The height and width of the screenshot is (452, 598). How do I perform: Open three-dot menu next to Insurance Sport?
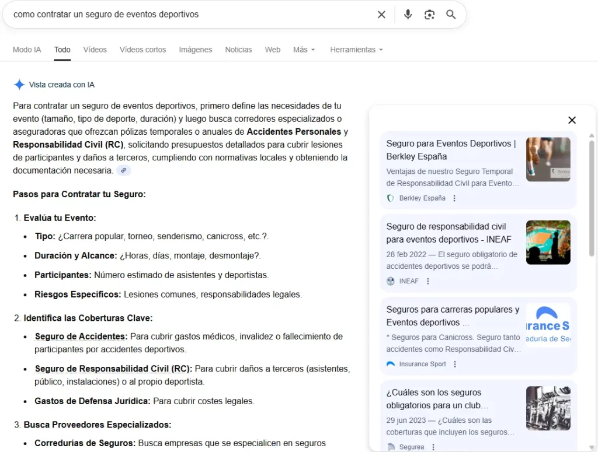pos(454,364)
